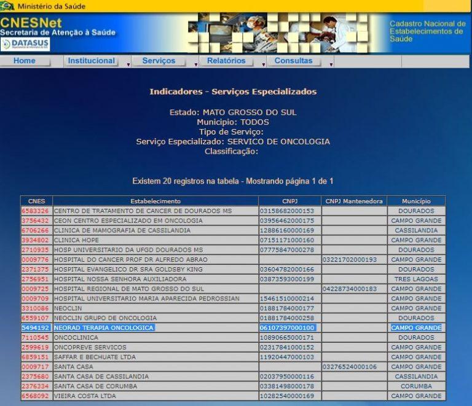Screen dimensions: 472x406
Task: Click the Município column header
Action: [416, 201]
